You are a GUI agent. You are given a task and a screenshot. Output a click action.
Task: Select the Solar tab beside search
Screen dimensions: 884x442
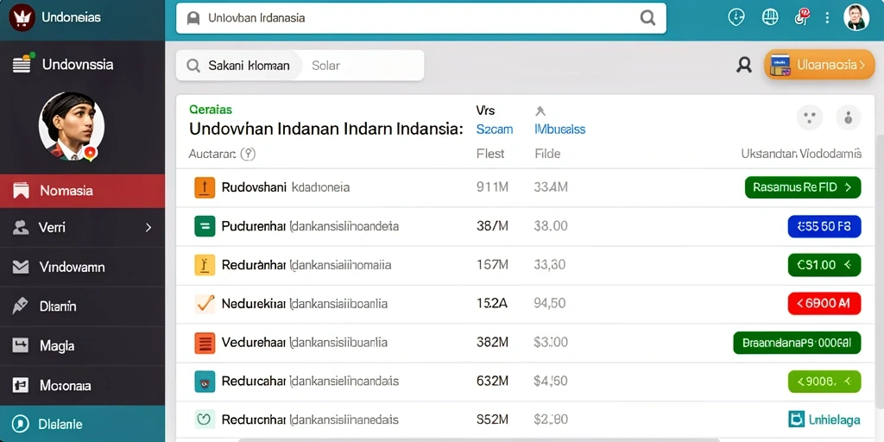coord(325,66)
